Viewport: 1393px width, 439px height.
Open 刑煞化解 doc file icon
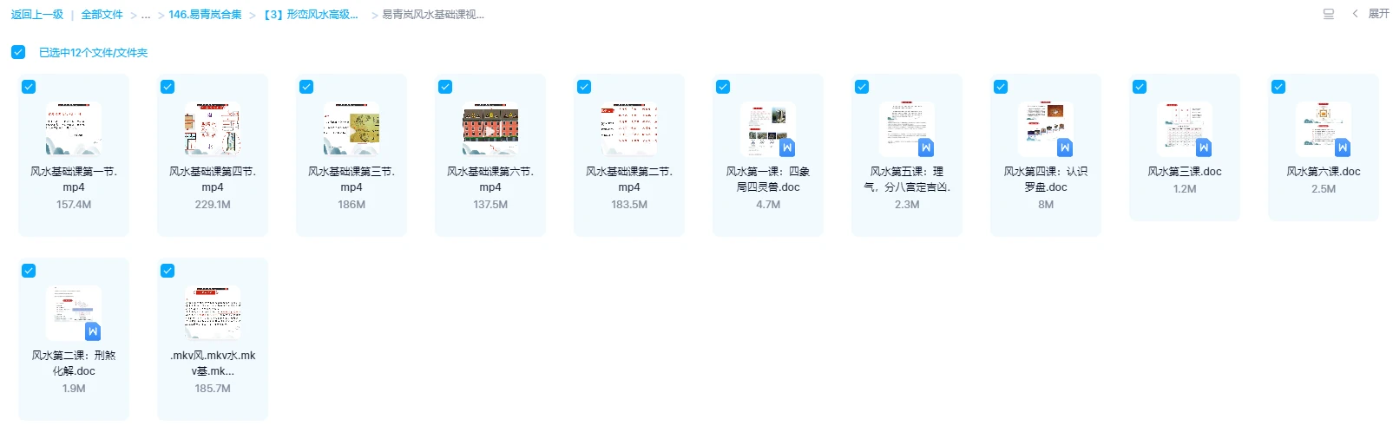point(74,313)
